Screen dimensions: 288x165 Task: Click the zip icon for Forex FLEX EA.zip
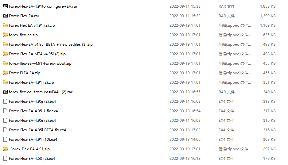[5, 73]
